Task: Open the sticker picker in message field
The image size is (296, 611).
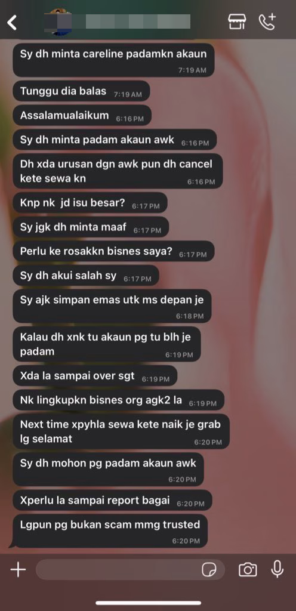Action: (x=209, y=570)
